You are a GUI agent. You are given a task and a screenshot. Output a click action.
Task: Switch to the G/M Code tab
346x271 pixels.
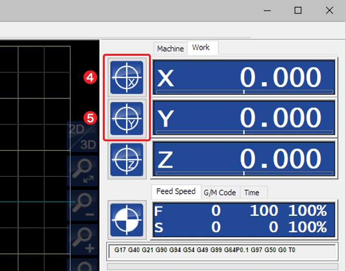[220, 192]
